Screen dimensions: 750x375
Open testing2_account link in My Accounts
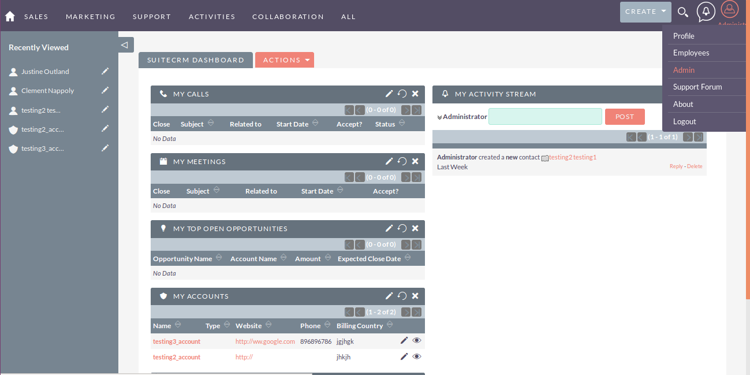(x=177, y=357)
